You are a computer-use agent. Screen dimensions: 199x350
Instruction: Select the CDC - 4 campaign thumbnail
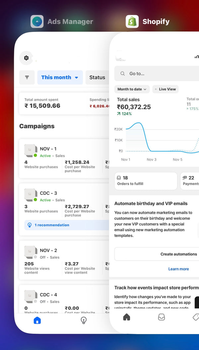(30, 296)
